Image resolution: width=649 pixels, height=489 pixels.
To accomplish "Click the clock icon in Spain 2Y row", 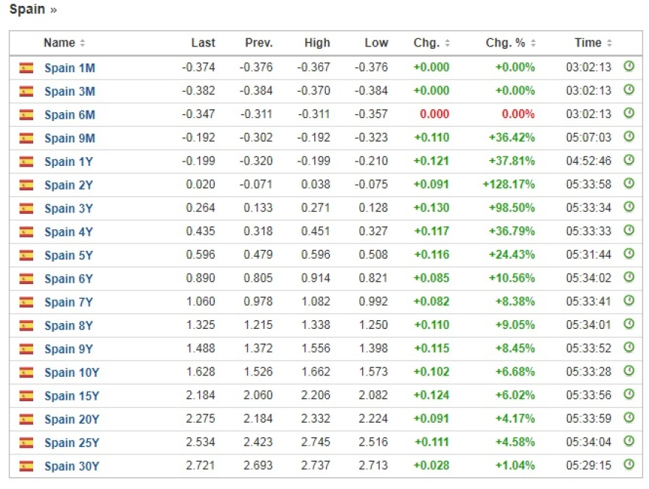I will [629, 184].
